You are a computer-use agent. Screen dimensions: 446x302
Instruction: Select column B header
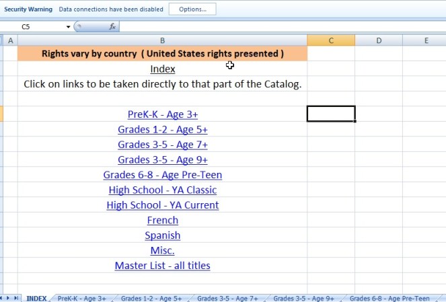tap(163, 41)
